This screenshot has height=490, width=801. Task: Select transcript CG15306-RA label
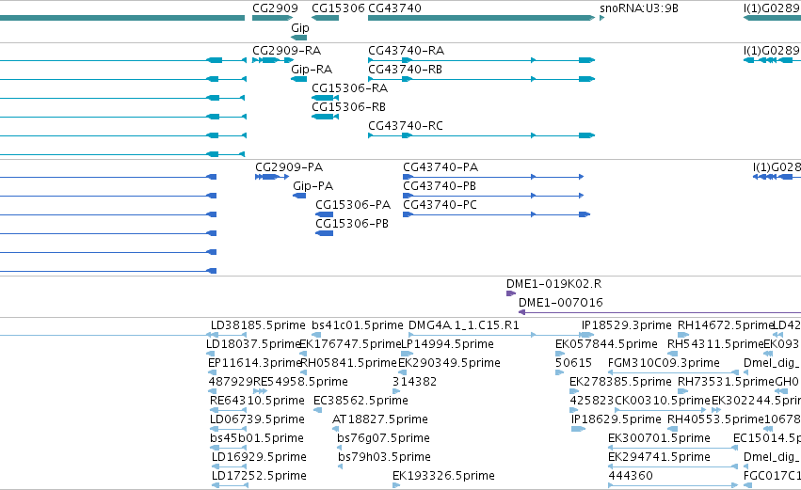[x=349, y=88]
